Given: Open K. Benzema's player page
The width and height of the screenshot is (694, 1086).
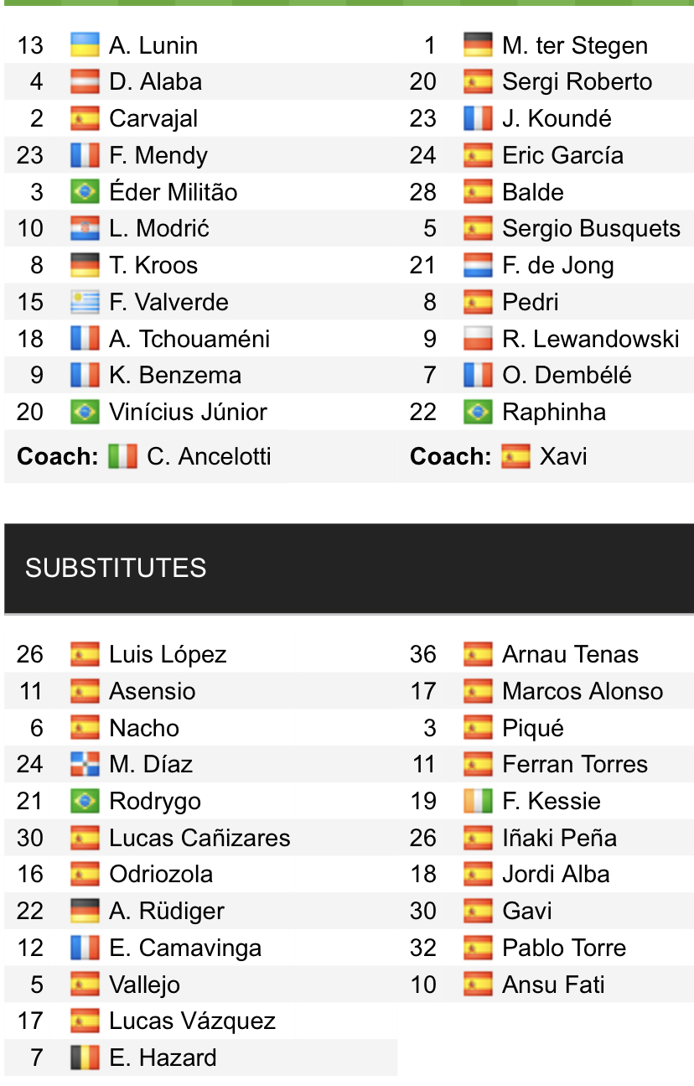Looking at the screenshot, I should coord(175,376).
